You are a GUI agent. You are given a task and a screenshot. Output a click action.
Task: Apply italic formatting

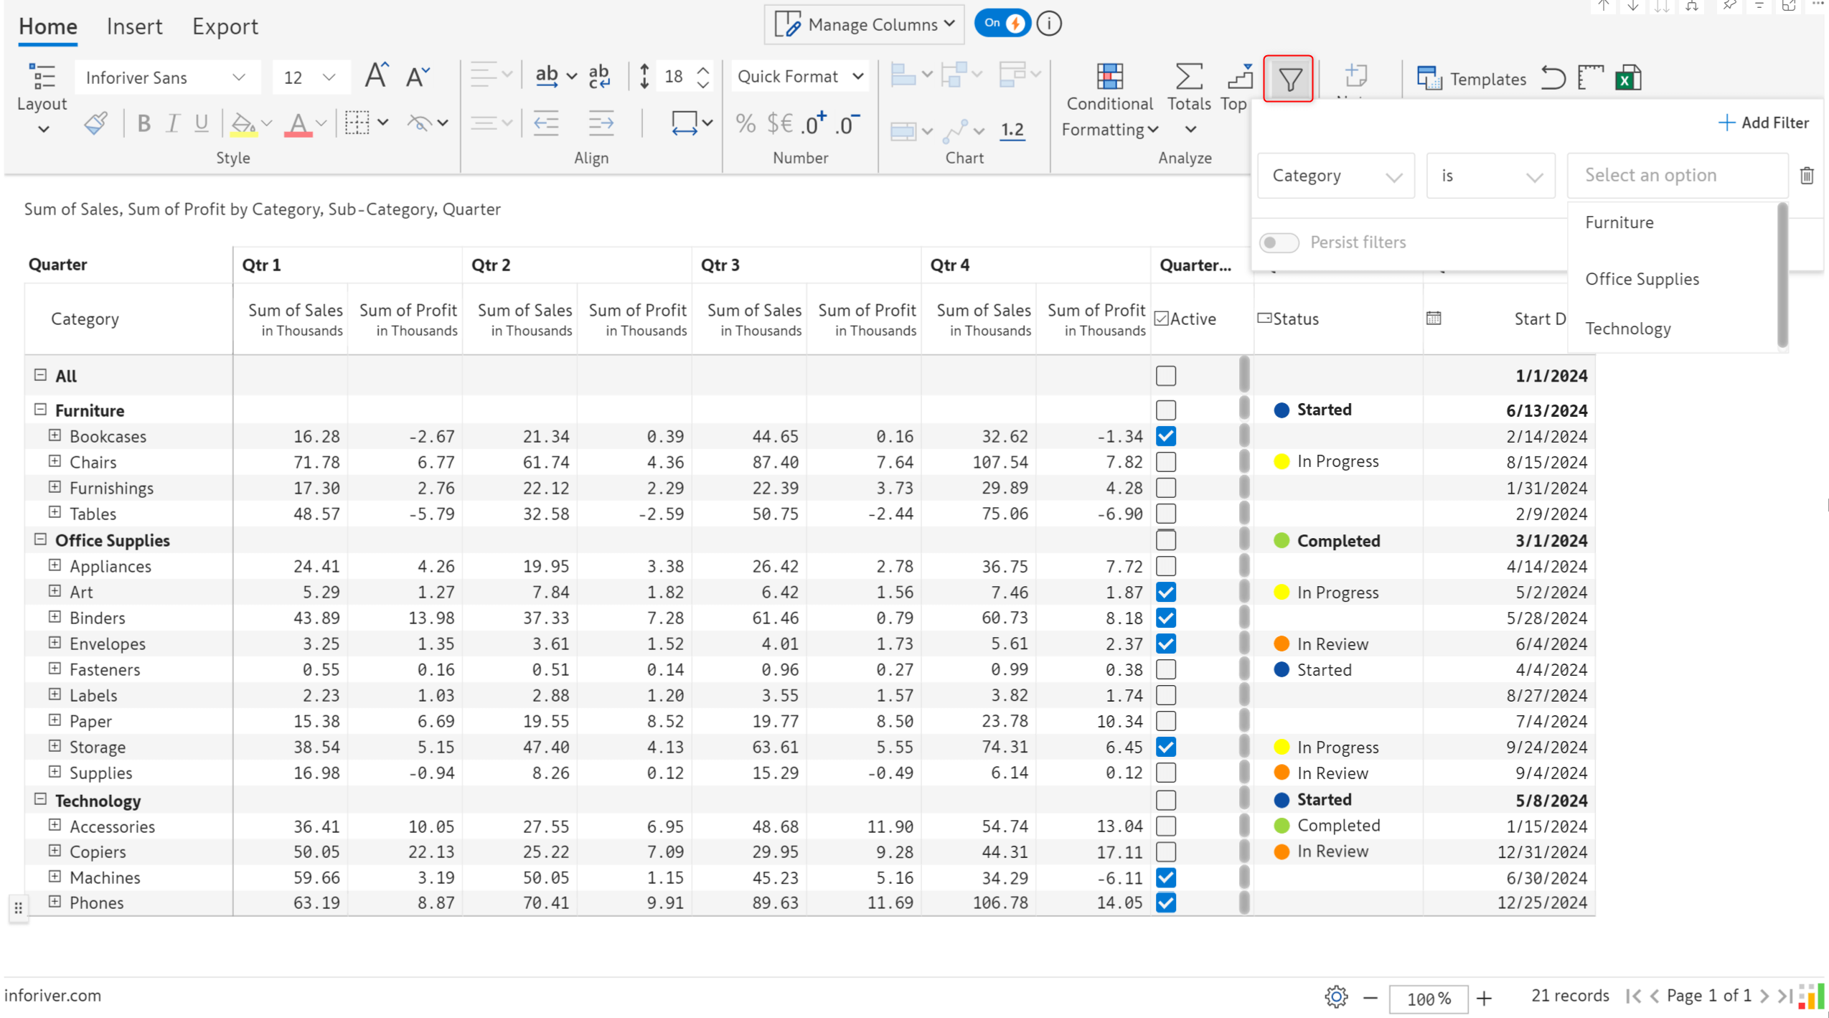(x=172, y=123)
